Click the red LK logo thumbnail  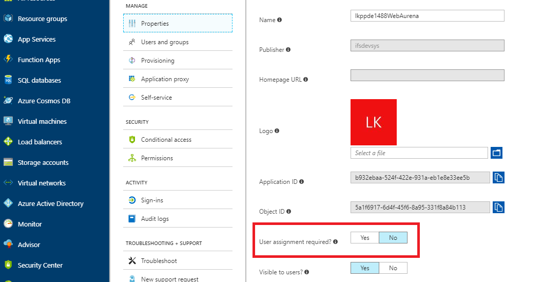(373, 122)
